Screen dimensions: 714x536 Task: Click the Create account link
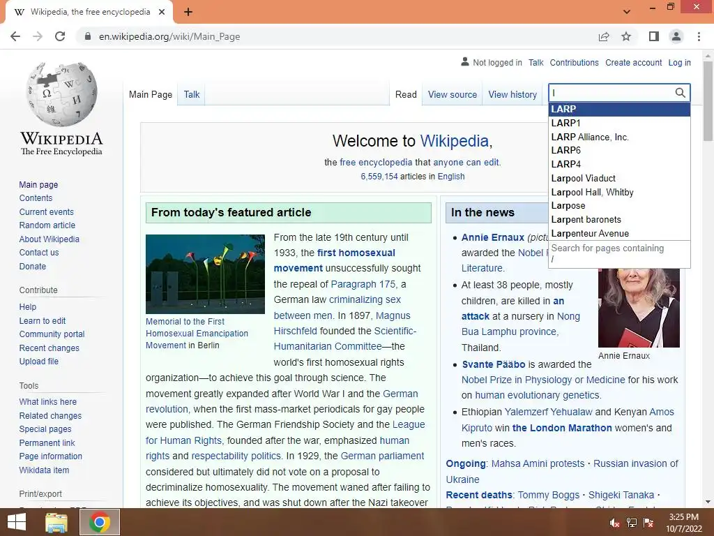click(633, 62)
